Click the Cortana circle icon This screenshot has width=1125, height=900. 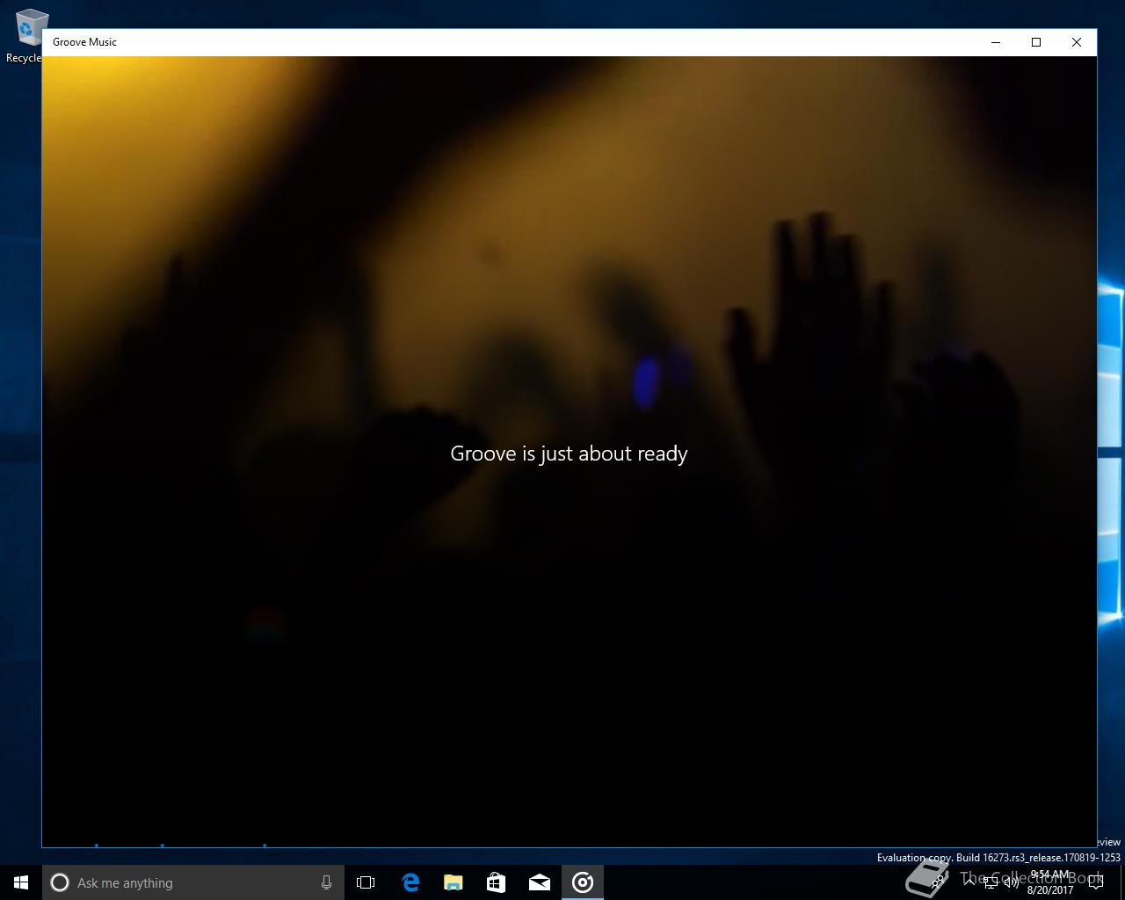(x=60, y=882)
